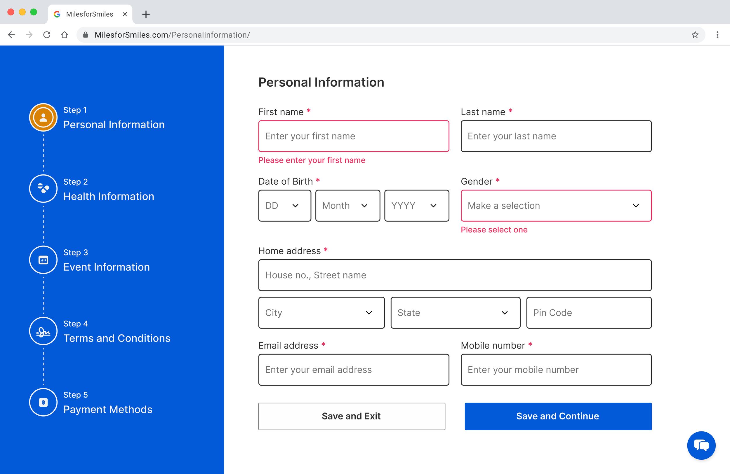Go to the Terms and Conditions step label
730x474 pixels.
[x=117, y=338]
